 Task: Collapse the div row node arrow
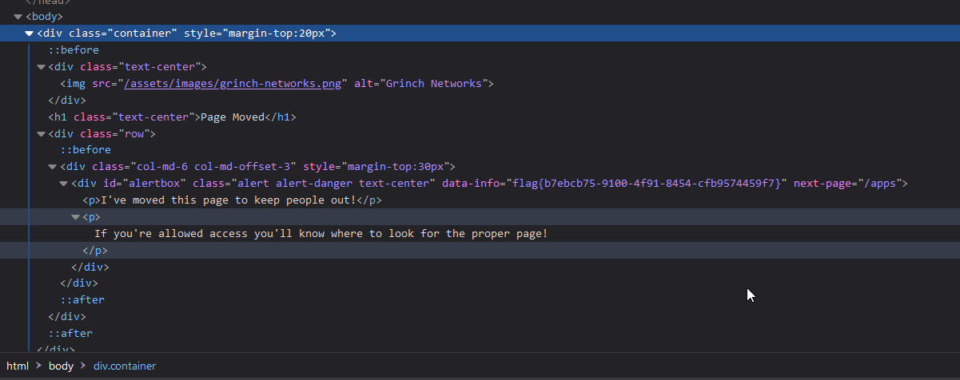[42, 133]
